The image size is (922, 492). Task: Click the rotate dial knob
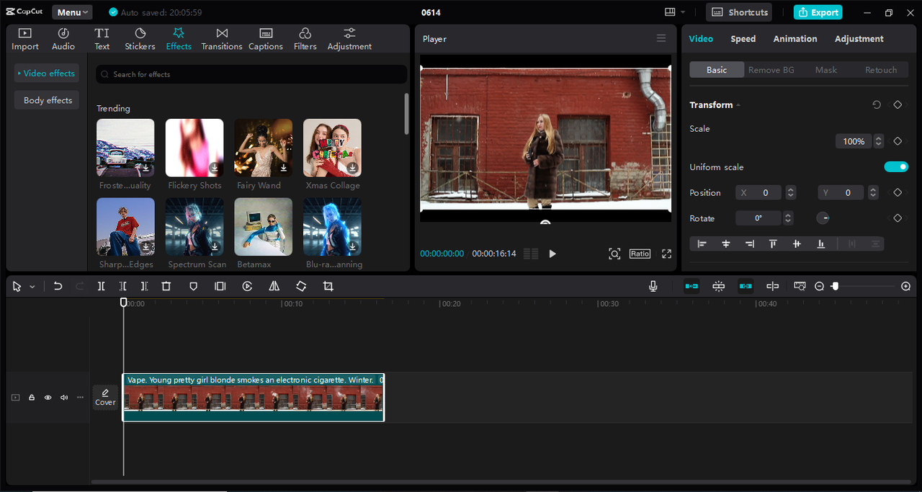pos(823,218)
